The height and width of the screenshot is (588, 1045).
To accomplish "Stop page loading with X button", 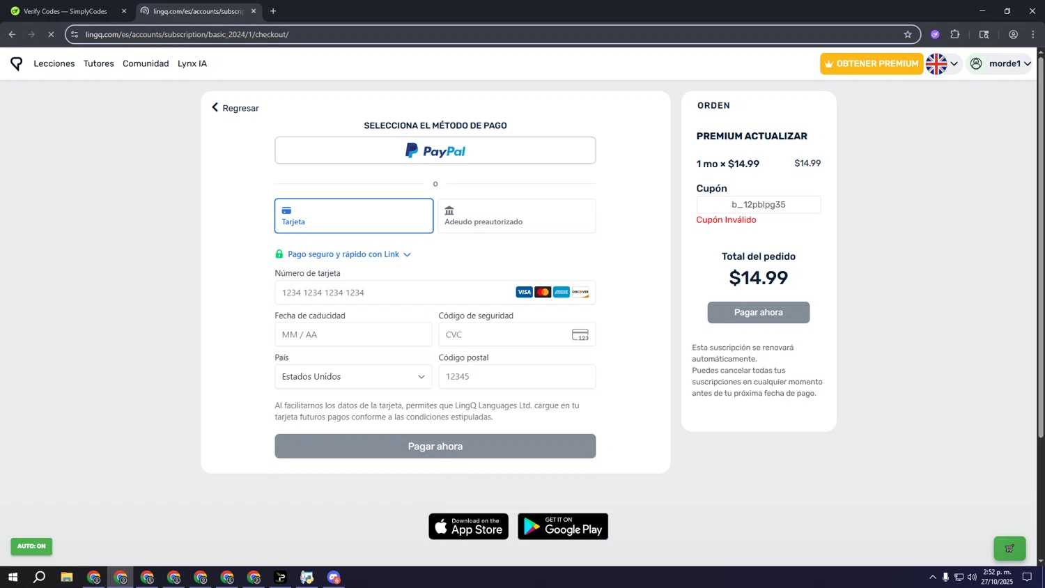I will (x=51, y=34).
